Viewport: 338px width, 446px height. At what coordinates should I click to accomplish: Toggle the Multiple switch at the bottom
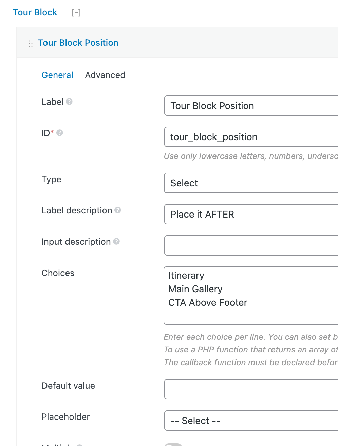point(173,444)
